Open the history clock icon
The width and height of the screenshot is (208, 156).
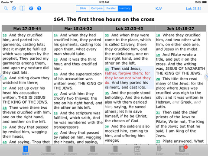point(14,8)
